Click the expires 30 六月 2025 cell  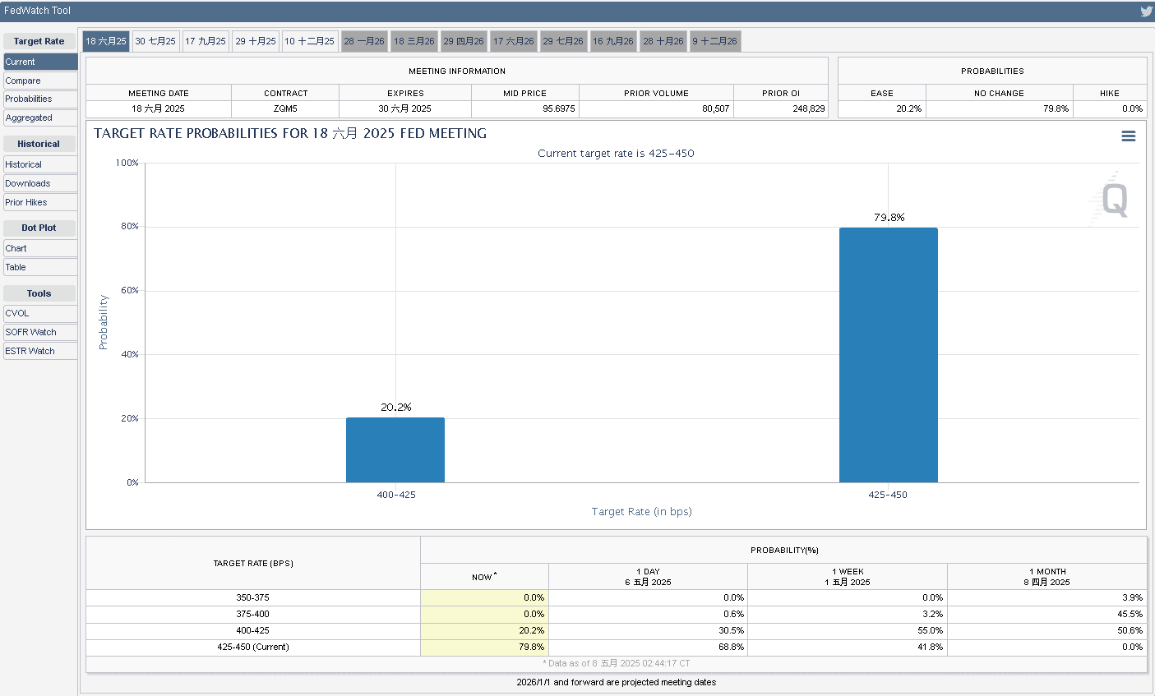[405, 108]
